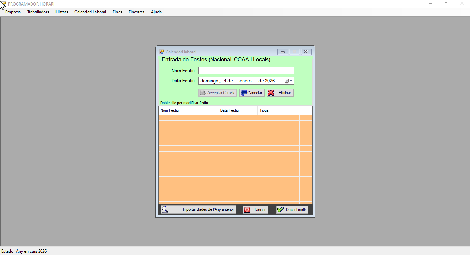
Task: Click the magnifier icon on Importar dades
Action: coord(165,209)
